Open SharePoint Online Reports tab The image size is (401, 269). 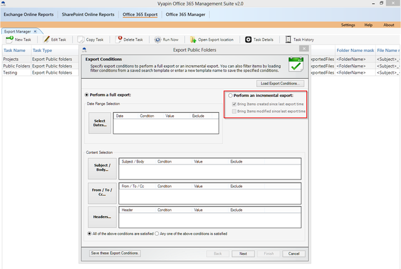tap(88, 14)
